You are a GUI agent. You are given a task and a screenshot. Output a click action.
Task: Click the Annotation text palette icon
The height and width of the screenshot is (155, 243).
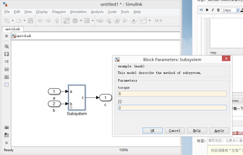(6, 69)
